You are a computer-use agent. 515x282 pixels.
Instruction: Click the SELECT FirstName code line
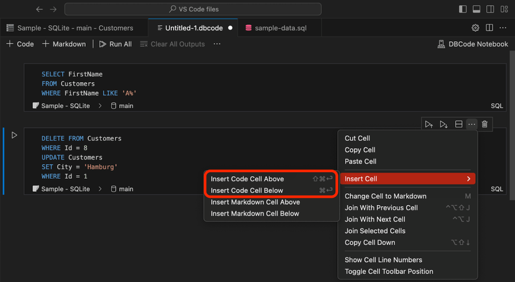pos(72,74)
